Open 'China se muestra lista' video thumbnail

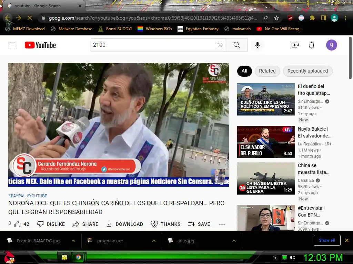266,178
